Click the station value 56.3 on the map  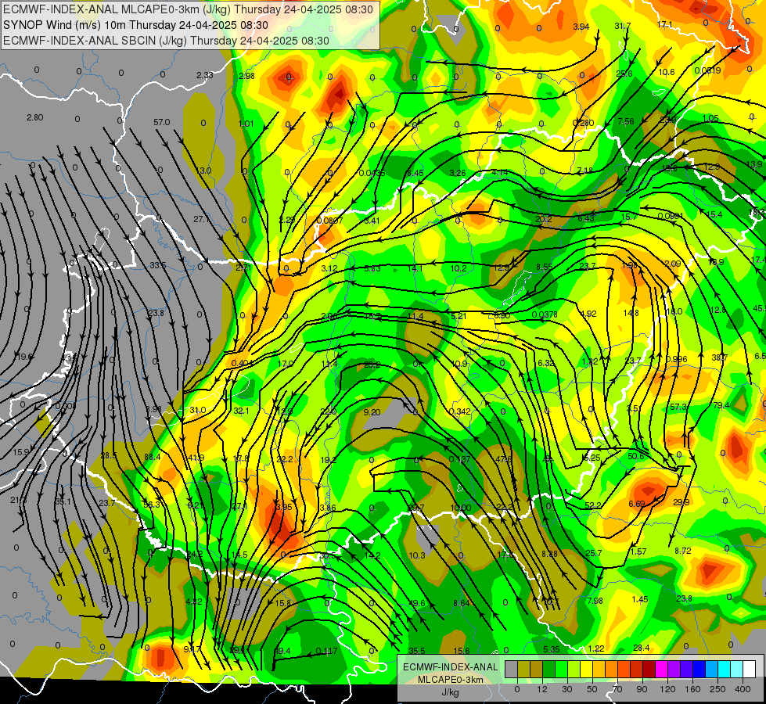click(152, 505)
